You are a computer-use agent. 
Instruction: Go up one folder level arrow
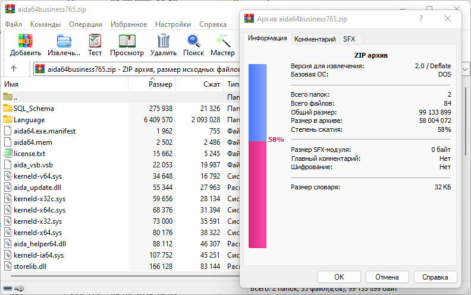click(14, 69)
